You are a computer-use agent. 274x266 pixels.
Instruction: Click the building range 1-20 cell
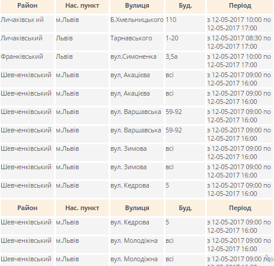click(x=185, y=42)
